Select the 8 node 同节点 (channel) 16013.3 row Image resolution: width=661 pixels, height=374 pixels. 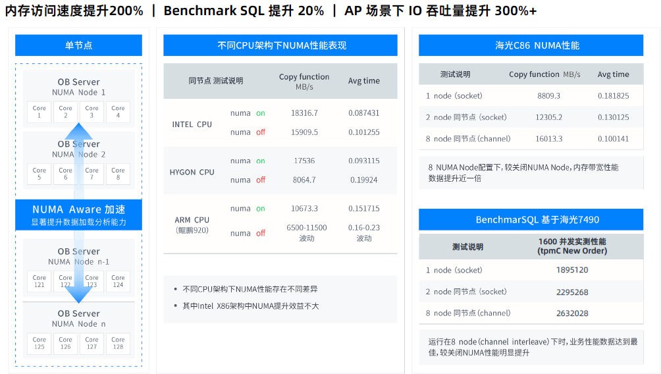click(x=531, y=139)
